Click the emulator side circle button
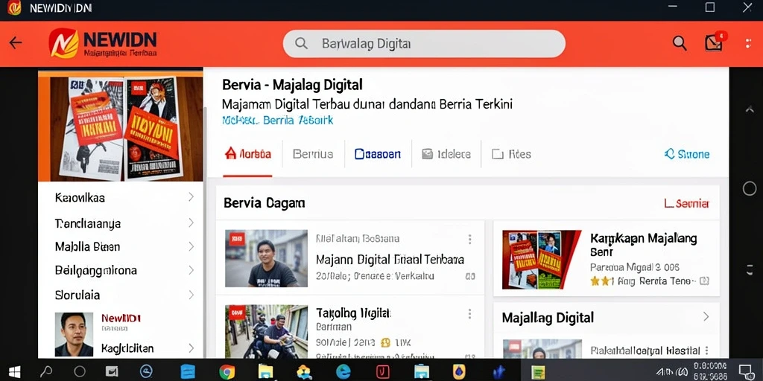The width and height of the screenshot is (763, 381). (x=750, y=188)
